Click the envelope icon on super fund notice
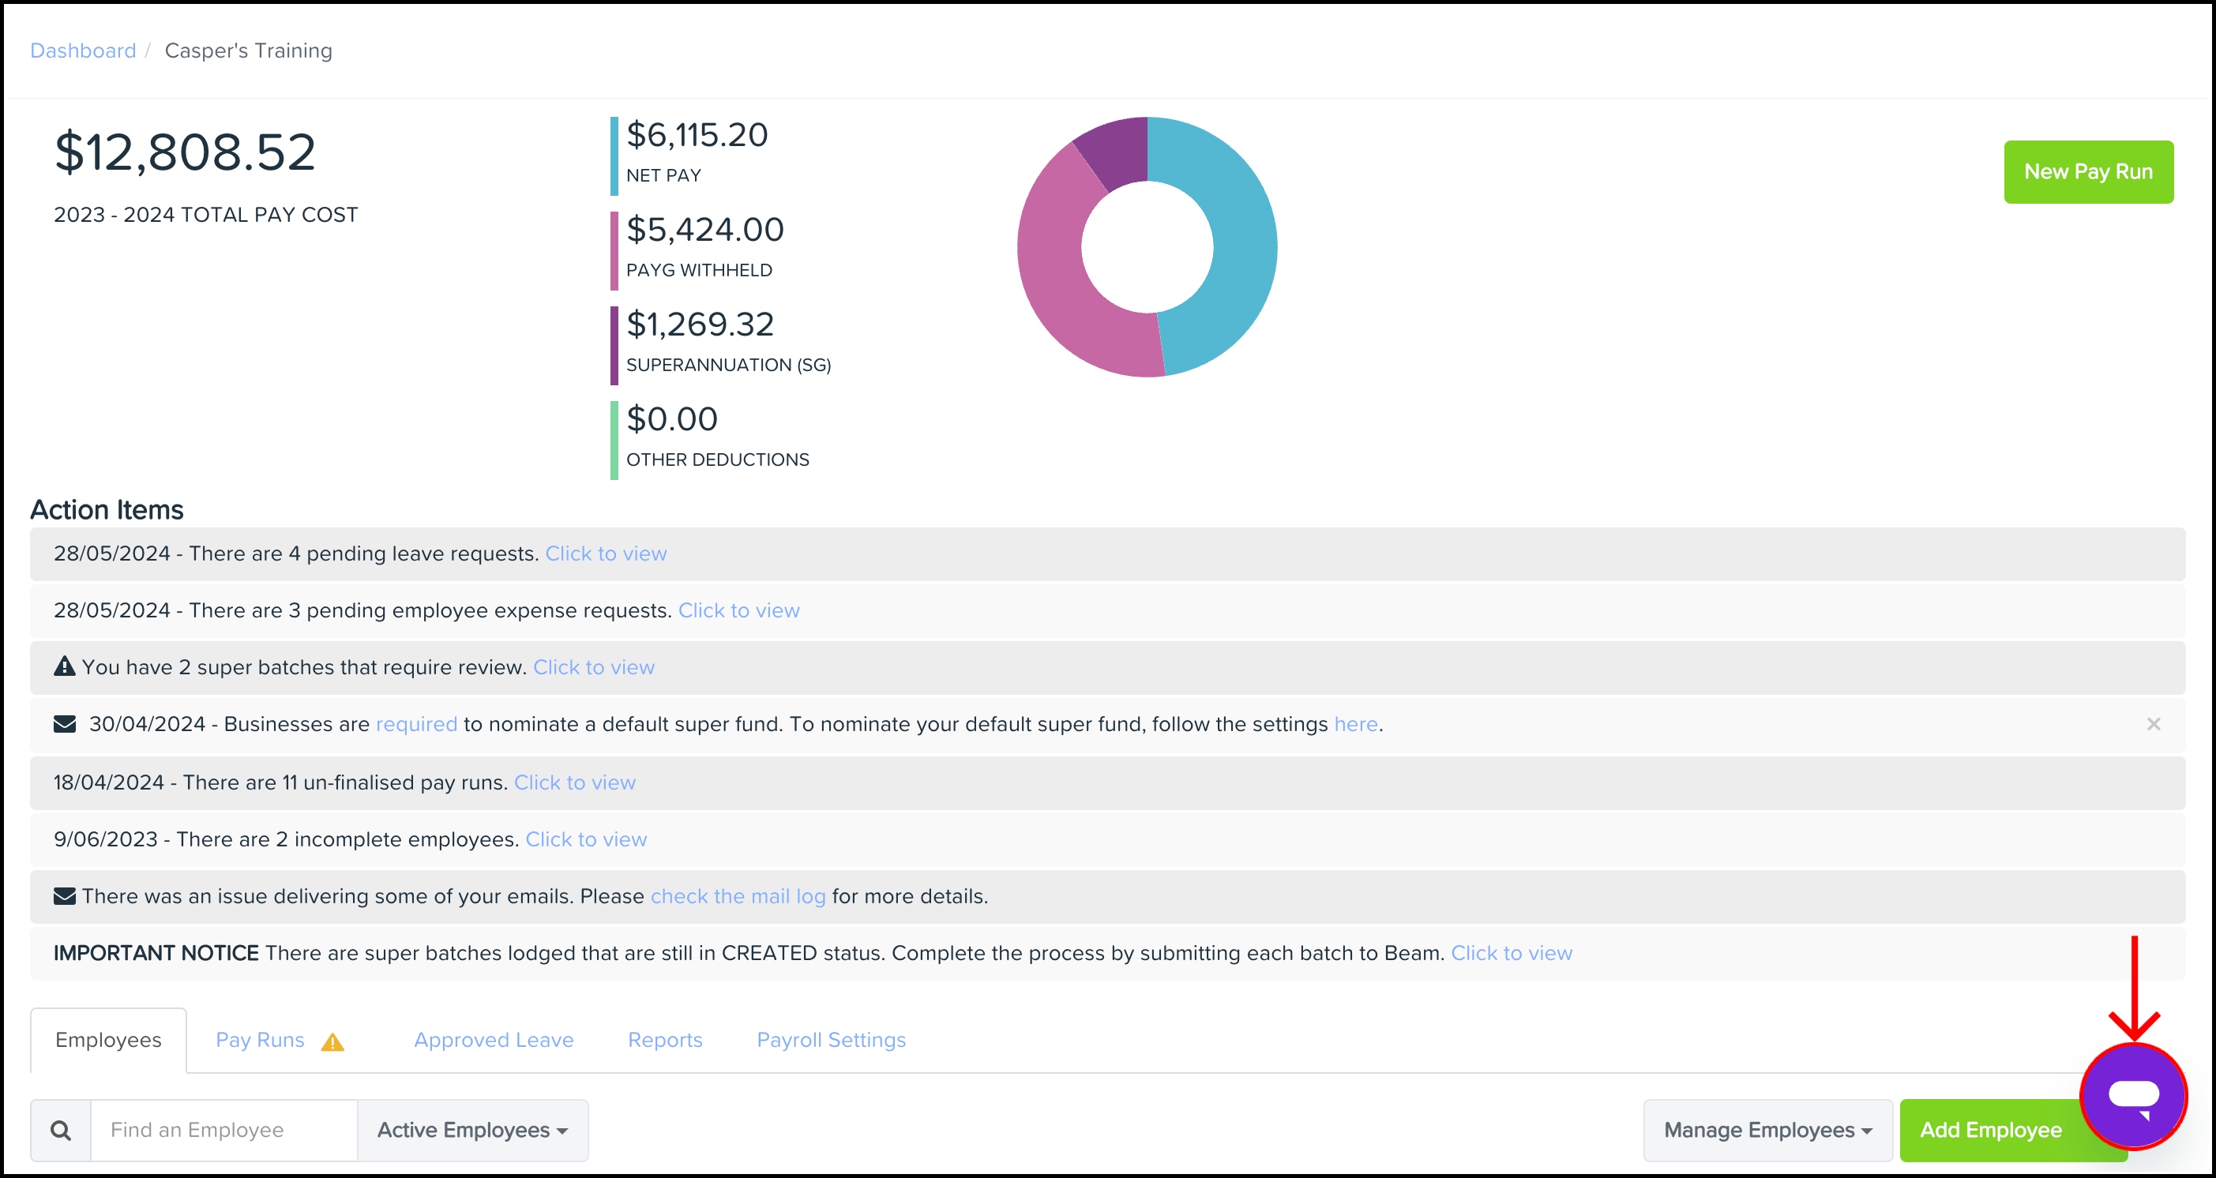This screenshot has height=1178, width=2216. pyautogui.click(x=65, y=724)
